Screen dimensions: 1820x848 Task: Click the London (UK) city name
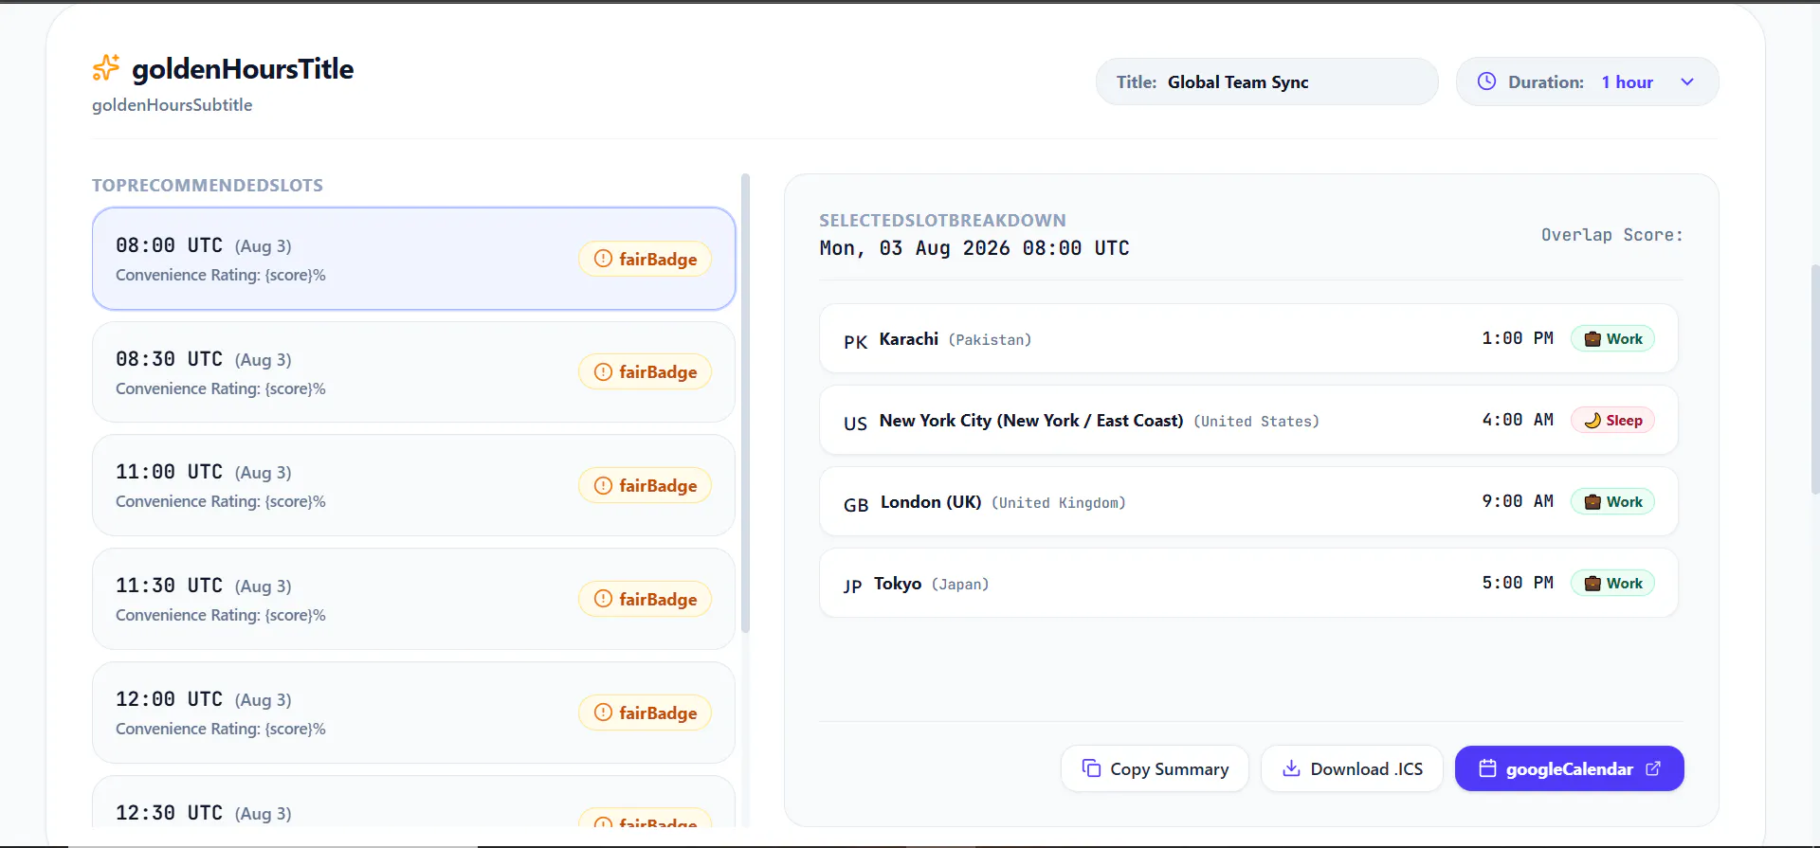[931, 502]
